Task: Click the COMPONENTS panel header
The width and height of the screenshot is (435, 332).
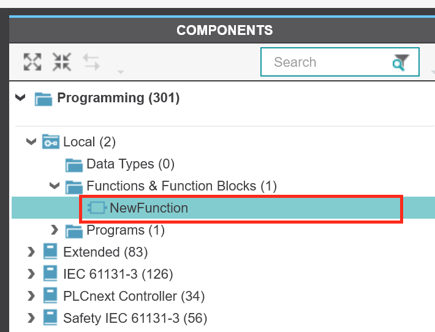Action: (224, 30)
